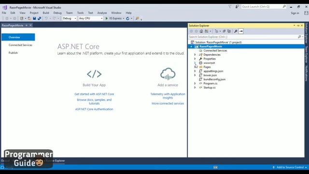The image size is (309, 174).
Task: Click the Add a service cloud icon
Action: [168, 74]
